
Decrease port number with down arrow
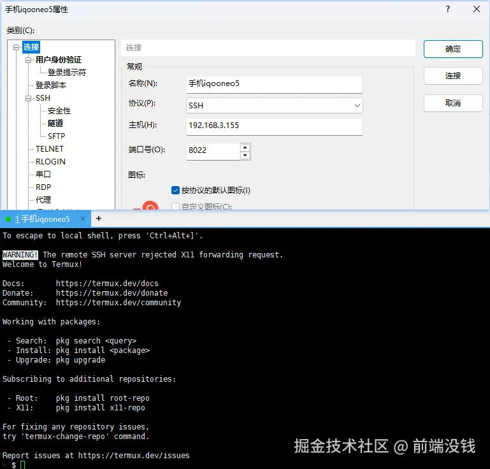coord(245,155)
